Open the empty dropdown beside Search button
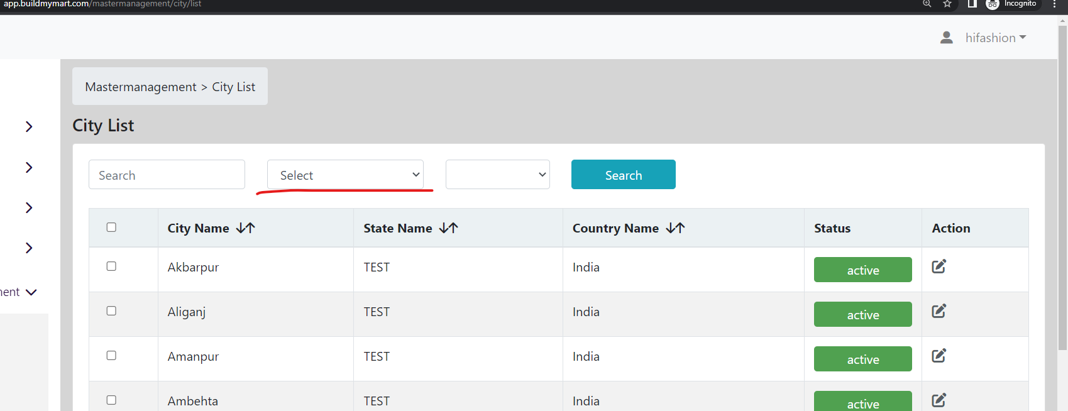Screen dimensions: 1068x411 pyautogui.click(x=498, y=175)
